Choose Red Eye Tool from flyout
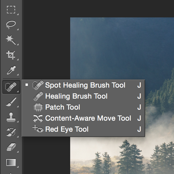174x174 pixels. 83,129
